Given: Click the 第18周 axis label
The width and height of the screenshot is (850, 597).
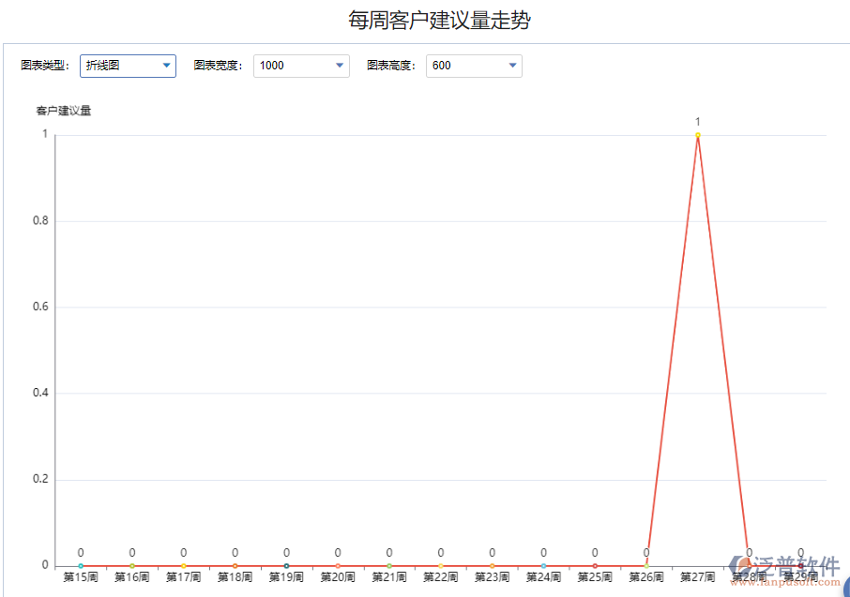Looking at the screenshot, I should tap(235, 577).
